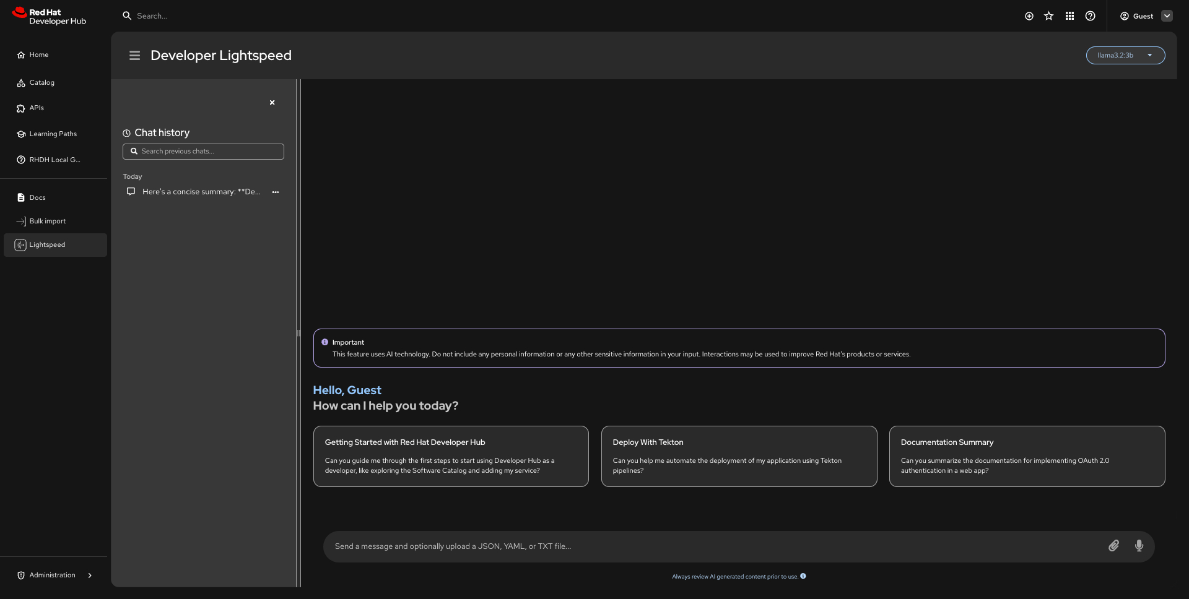Click the info icon beside AI review notice
Image resolution: width=1189 pixels, height=599 pixels.
(803, 576)
